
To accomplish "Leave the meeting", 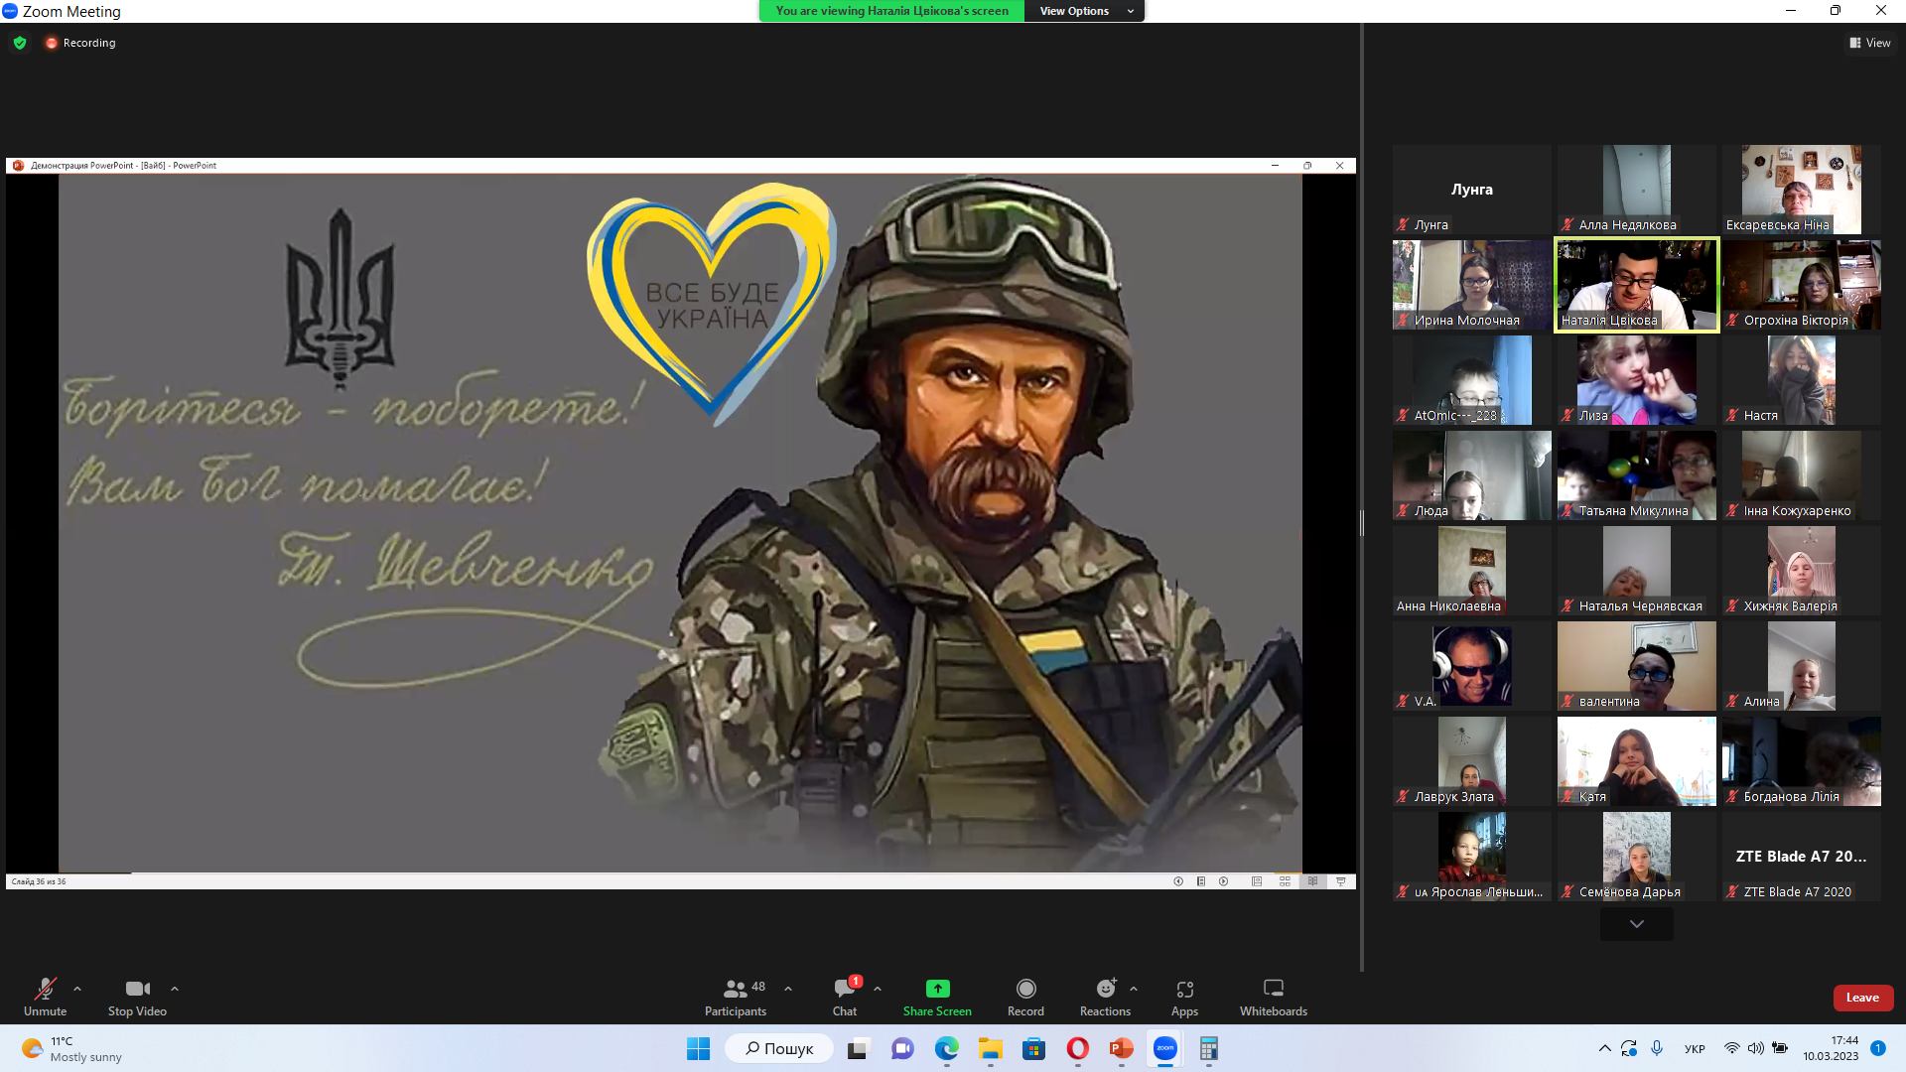I will (x=1862, y=998).
